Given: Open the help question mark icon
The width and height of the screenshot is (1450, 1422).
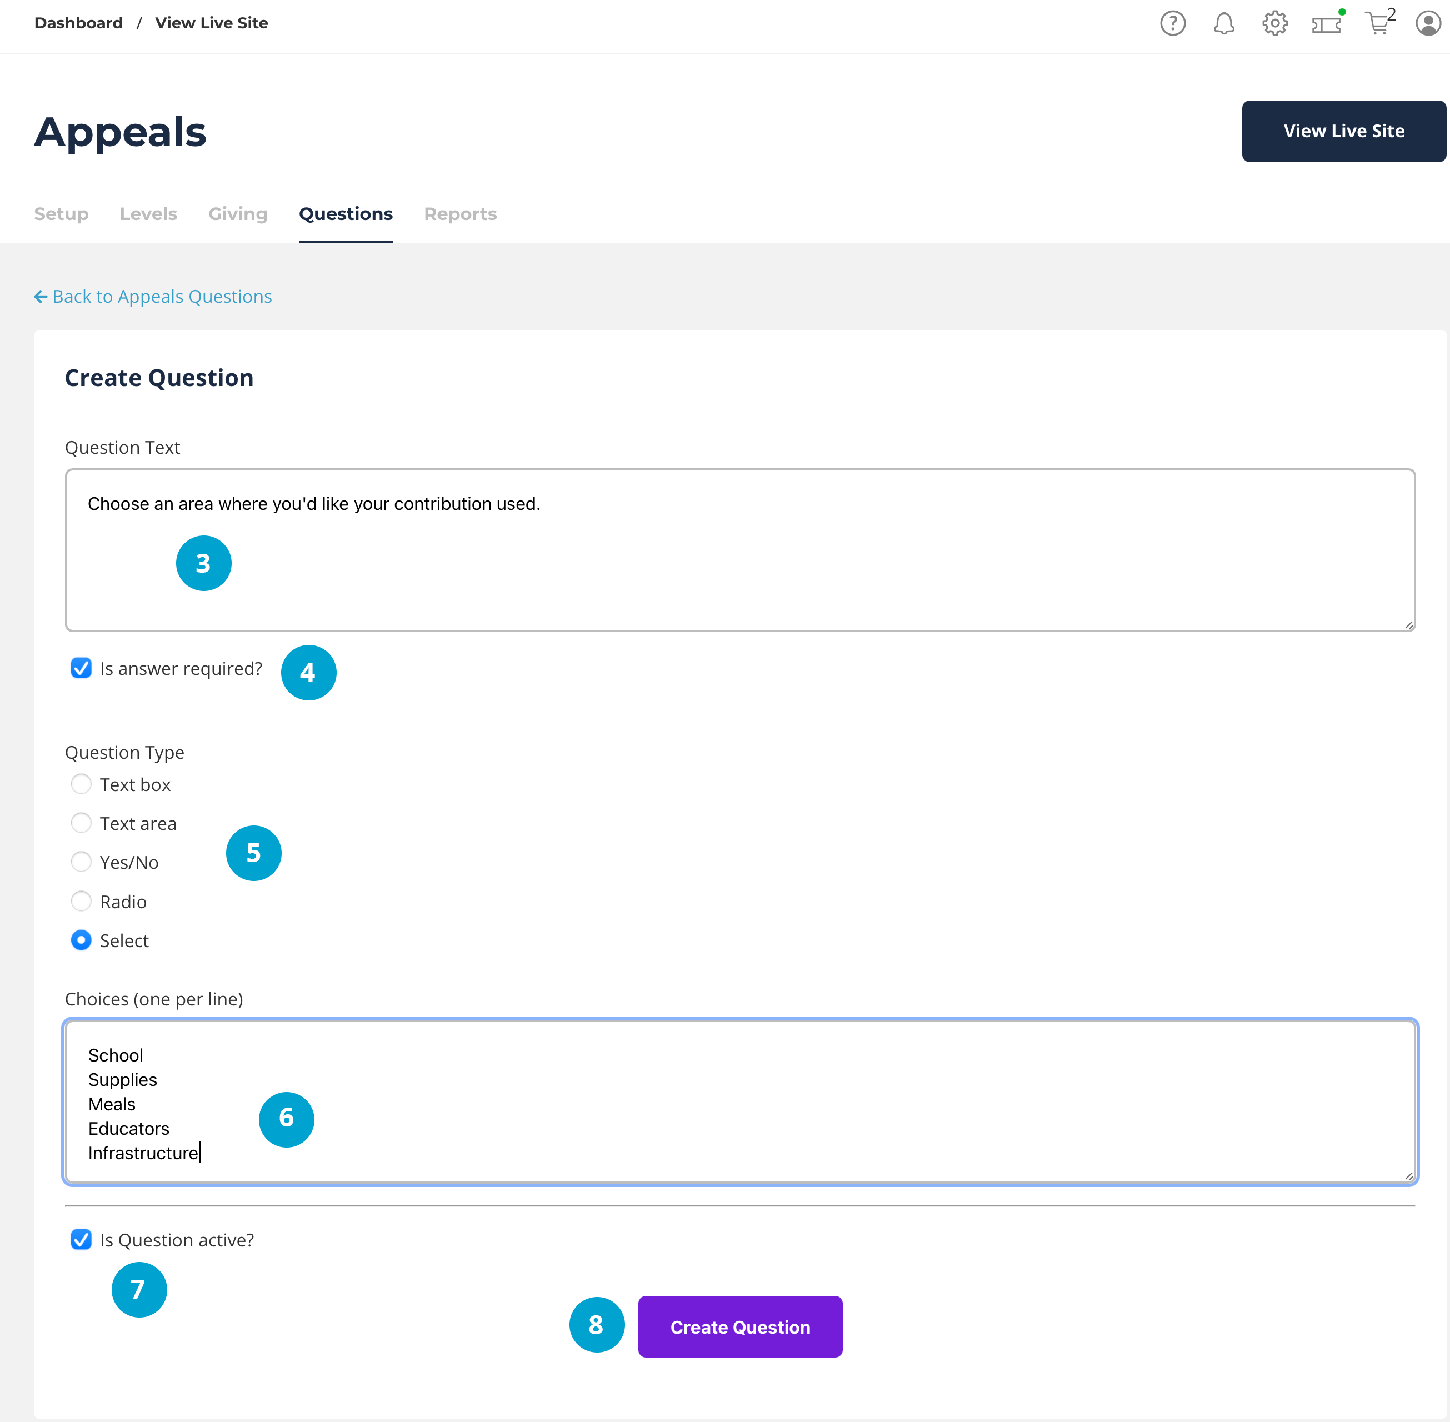Looking at the screenshot, I should pyautogui.click(x=1172, y=23).
